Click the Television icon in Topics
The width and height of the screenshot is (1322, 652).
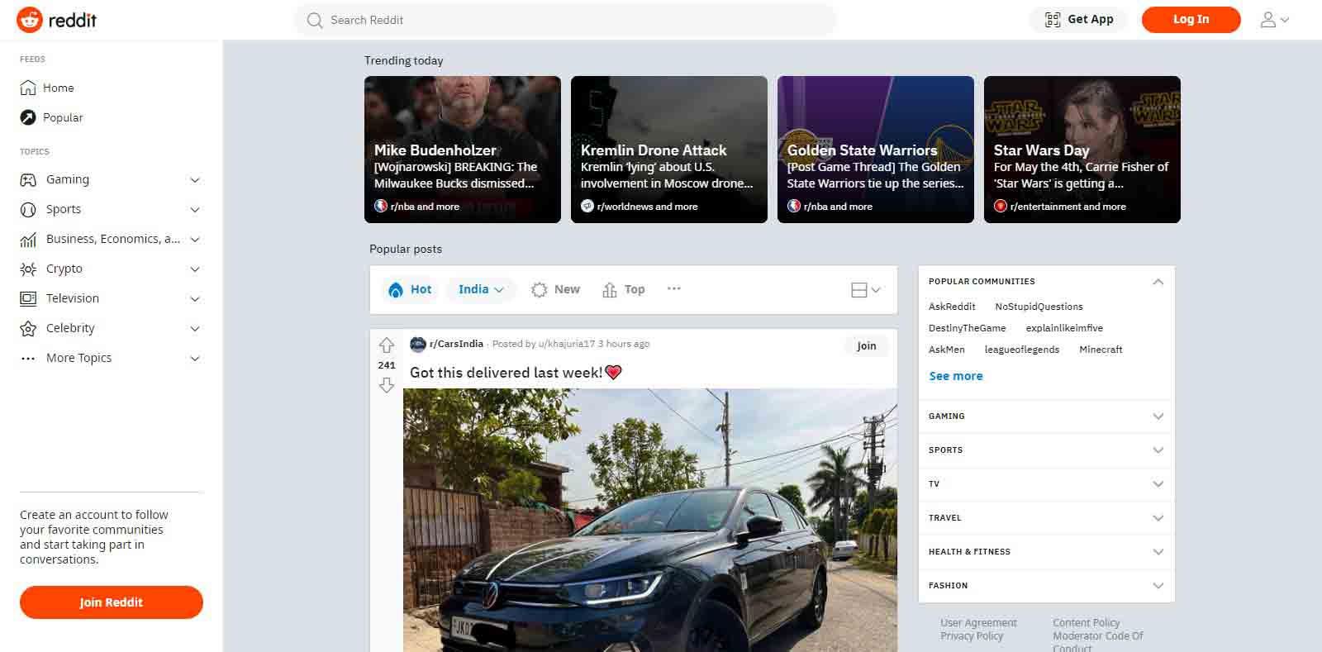click(28, 298)
